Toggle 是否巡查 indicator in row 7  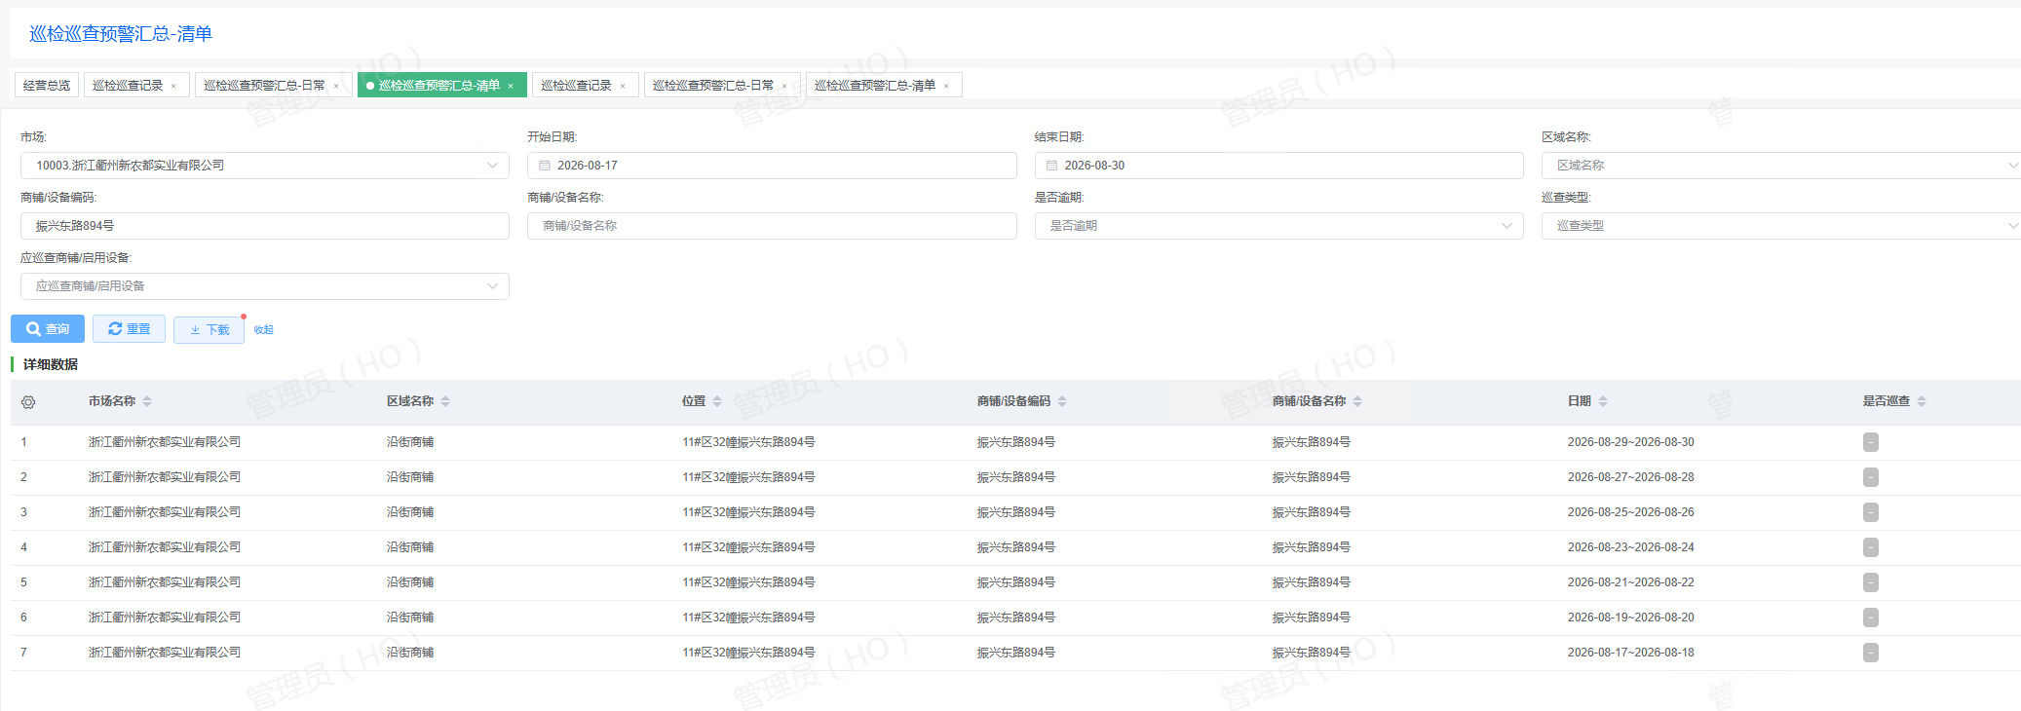tap(1871, 653)
